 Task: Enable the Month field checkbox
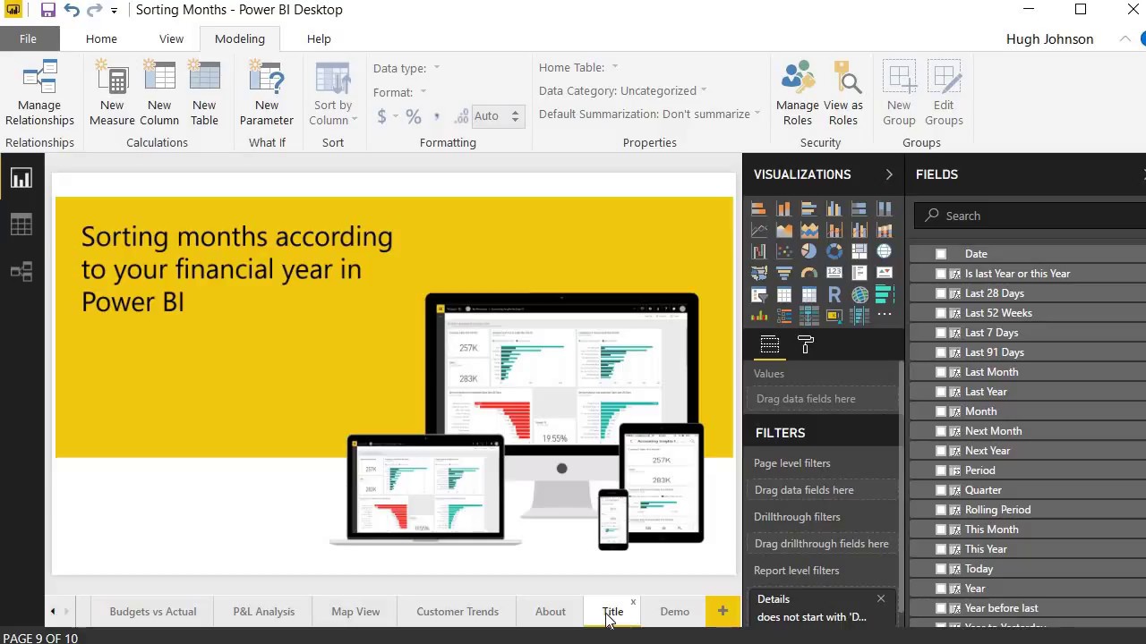[x=941, y=411]
